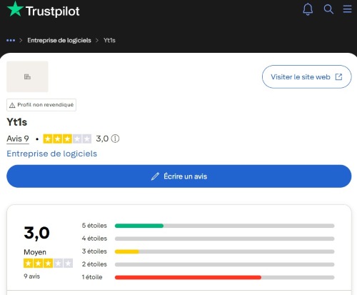Click the empty 2 étoiles bar
This screenshot has width=357, height=295.
click(225, 264)
